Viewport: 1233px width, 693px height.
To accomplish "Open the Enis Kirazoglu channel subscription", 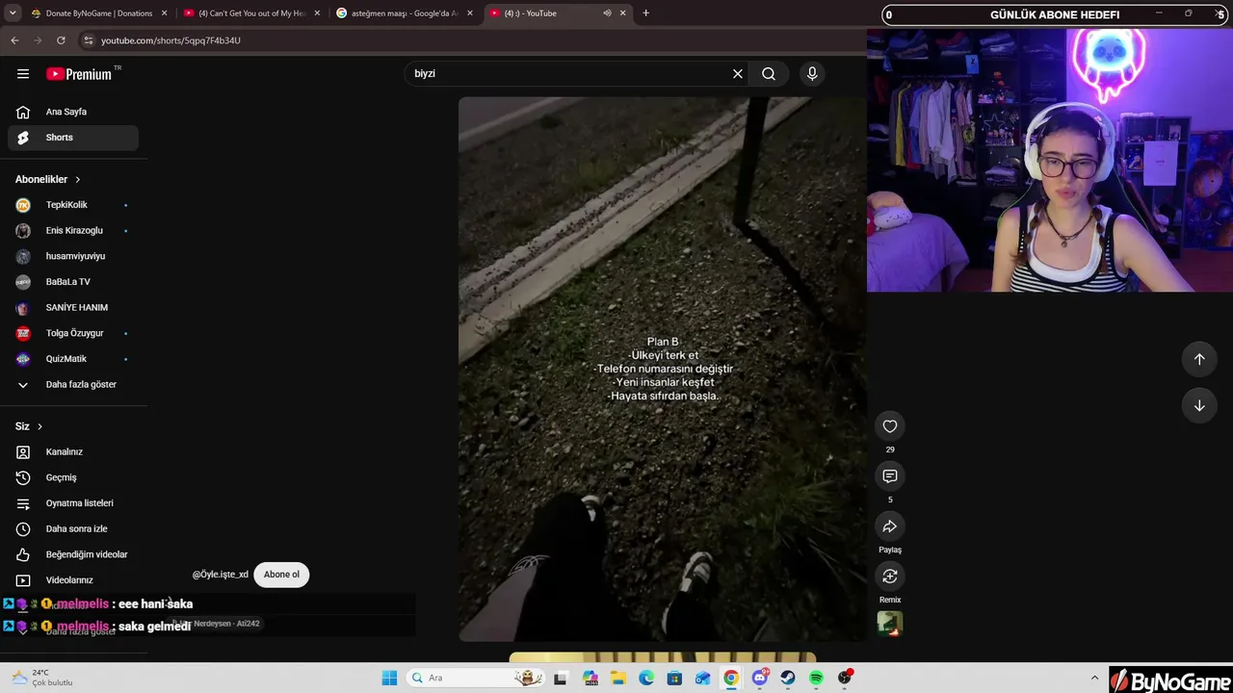I will click(73, 231).
